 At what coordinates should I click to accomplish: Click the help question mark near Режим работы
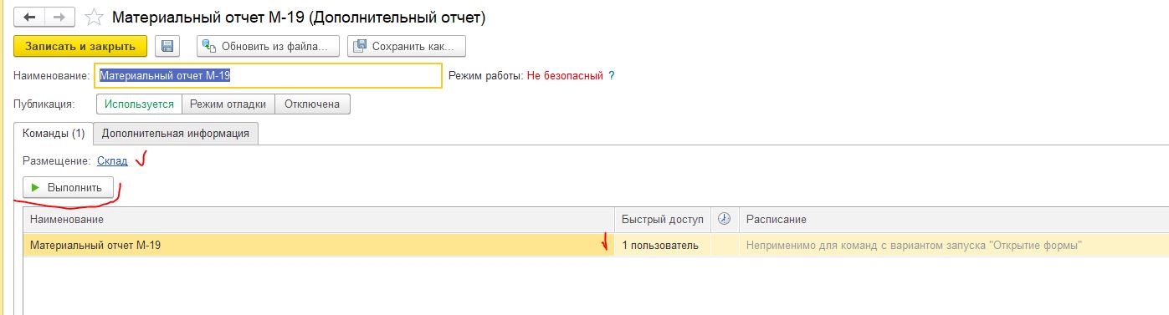point(612,75)
